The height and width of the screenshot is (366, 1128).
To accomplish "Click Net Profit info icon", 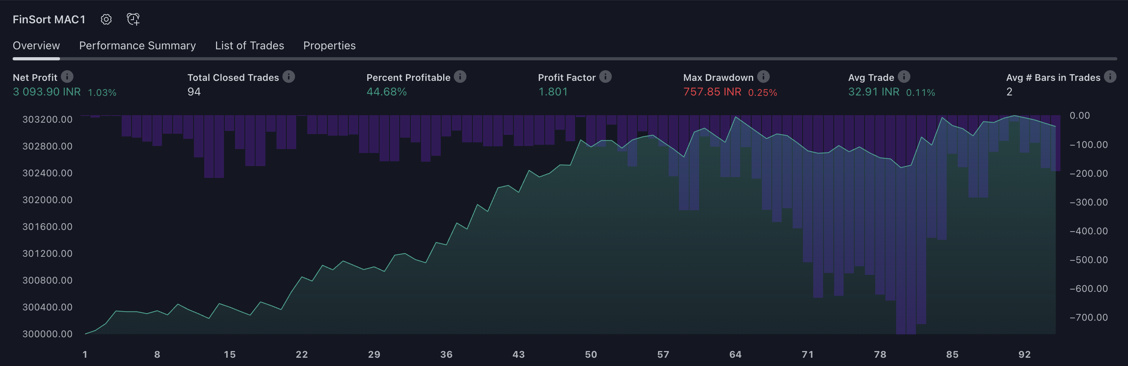I will (x=67, y=77).
